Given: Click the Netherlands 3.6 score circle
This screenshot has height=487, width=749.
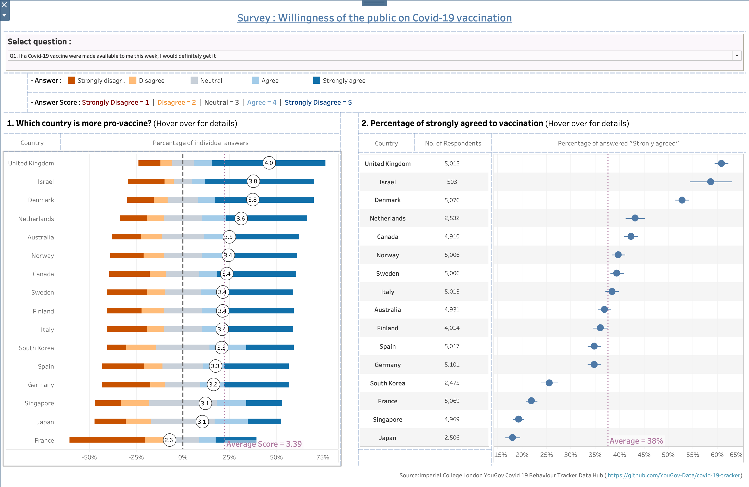Looking at the screenshot, I should click(241, 218).
